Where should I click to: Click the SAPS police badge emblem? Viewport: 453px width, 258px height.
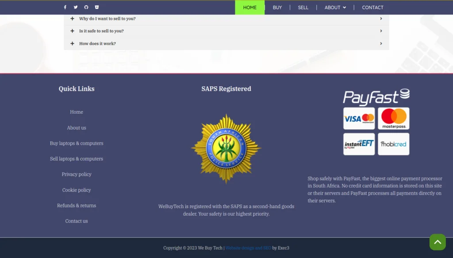[226, 149]
